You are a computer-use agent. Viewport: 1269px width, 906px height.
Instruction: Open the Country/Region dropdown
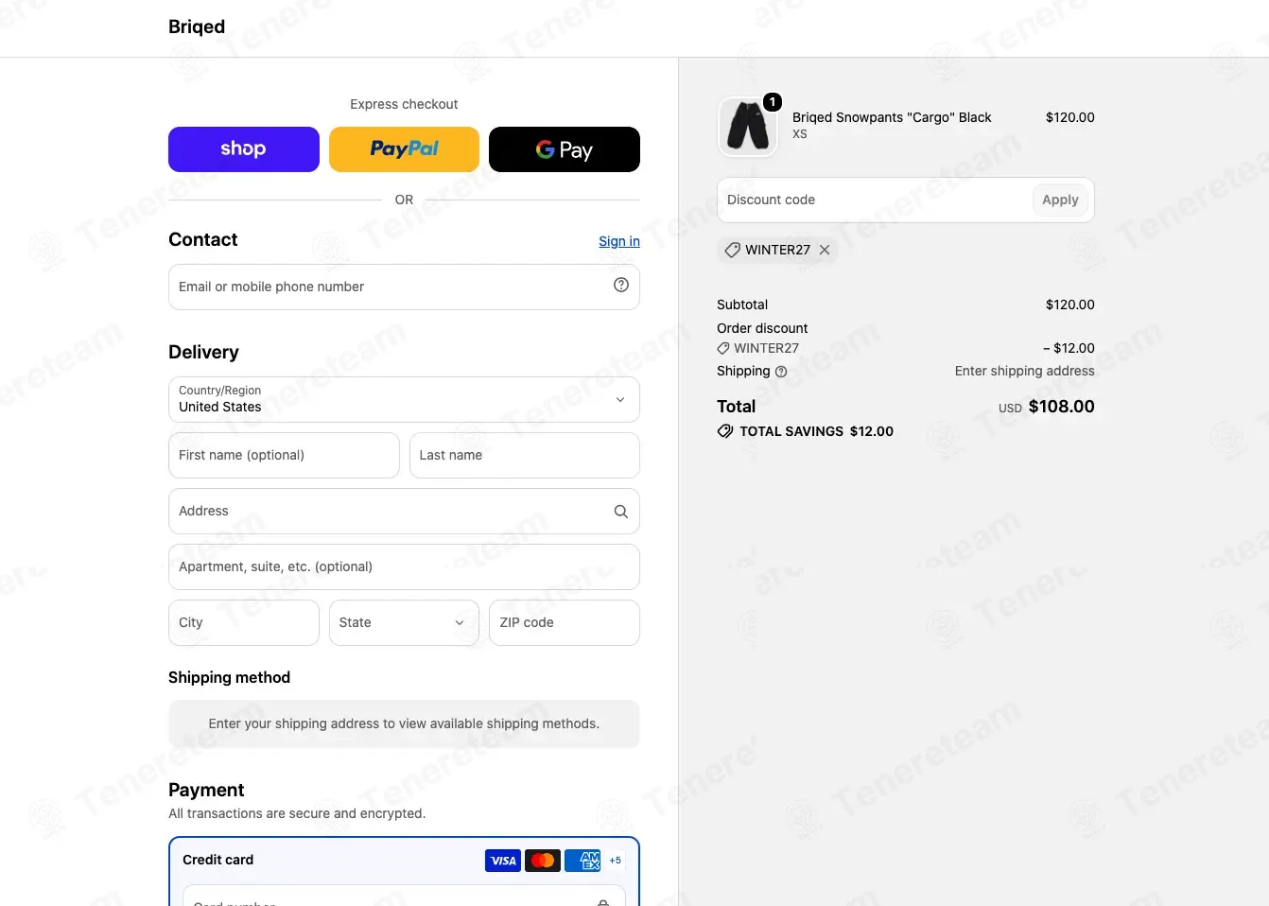click(x=404, y=399)
